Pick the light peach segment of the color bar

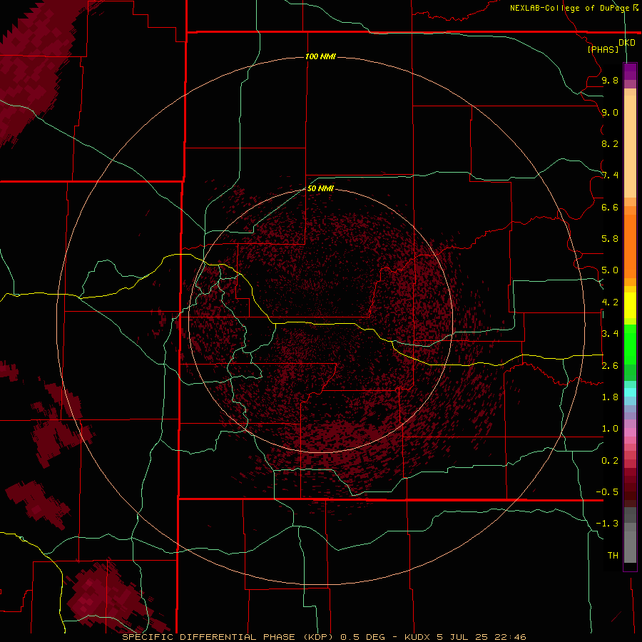[630, 146]
